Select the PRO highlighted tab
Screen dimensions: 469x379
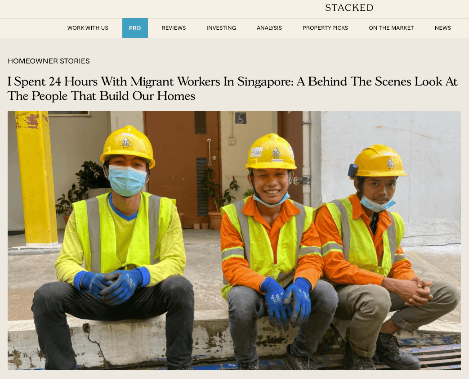[135, 28]
